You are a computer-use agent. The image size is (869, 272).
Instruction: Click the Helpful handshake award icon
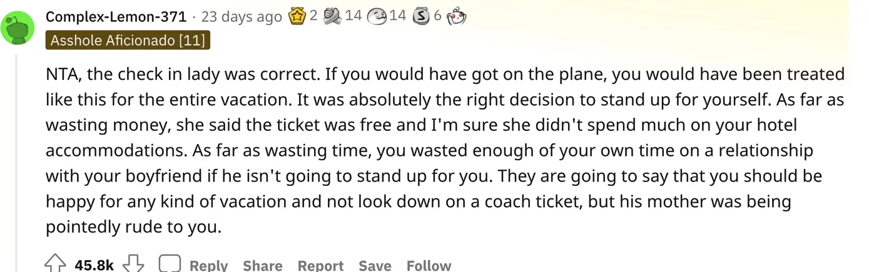point(332,17)
